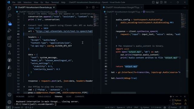This screenshot has height=109, width=194.
Task: Switch to the OUTPUT panel tab
Action: [x=31, y=97]
